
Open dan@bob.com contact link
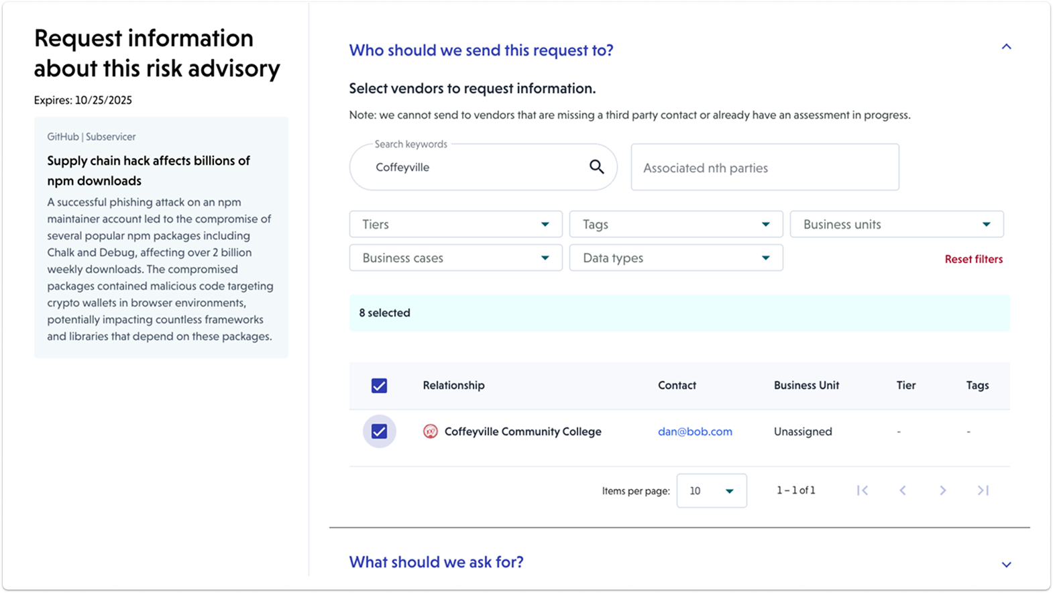point(695,431)
